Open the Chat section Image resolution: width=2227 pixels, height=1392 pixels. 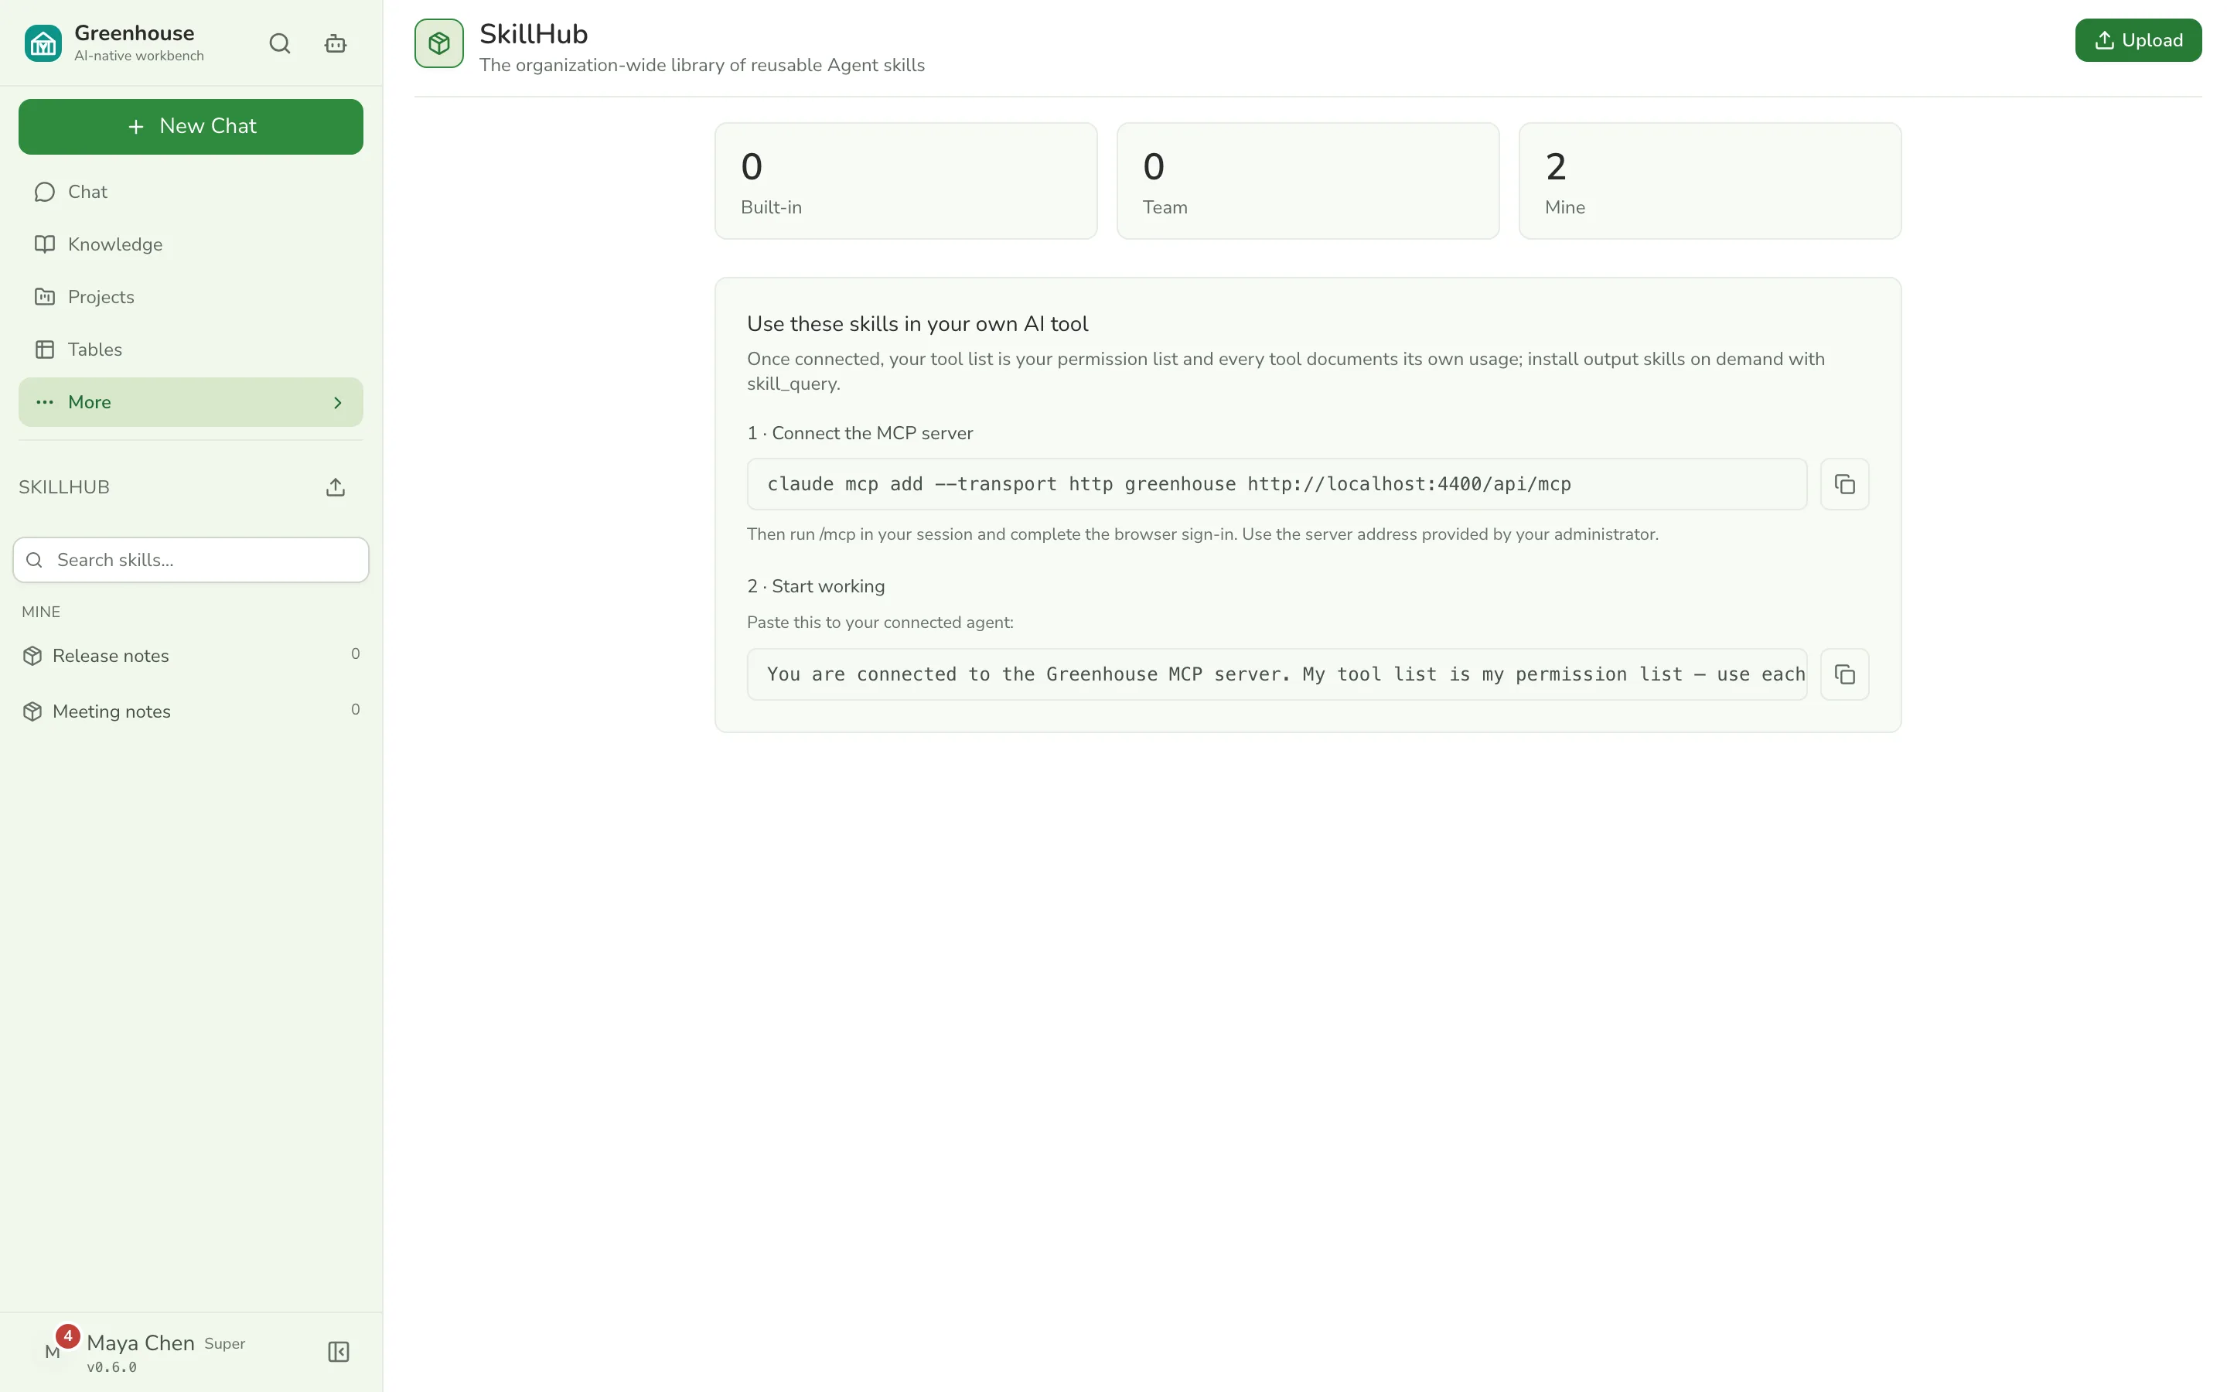(190, 192)
